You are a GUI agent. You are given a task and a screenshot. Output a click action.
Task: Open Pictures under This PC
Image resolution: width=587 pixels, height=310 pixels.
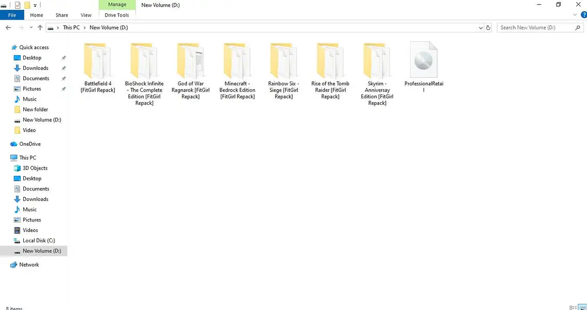pos(32,220)
